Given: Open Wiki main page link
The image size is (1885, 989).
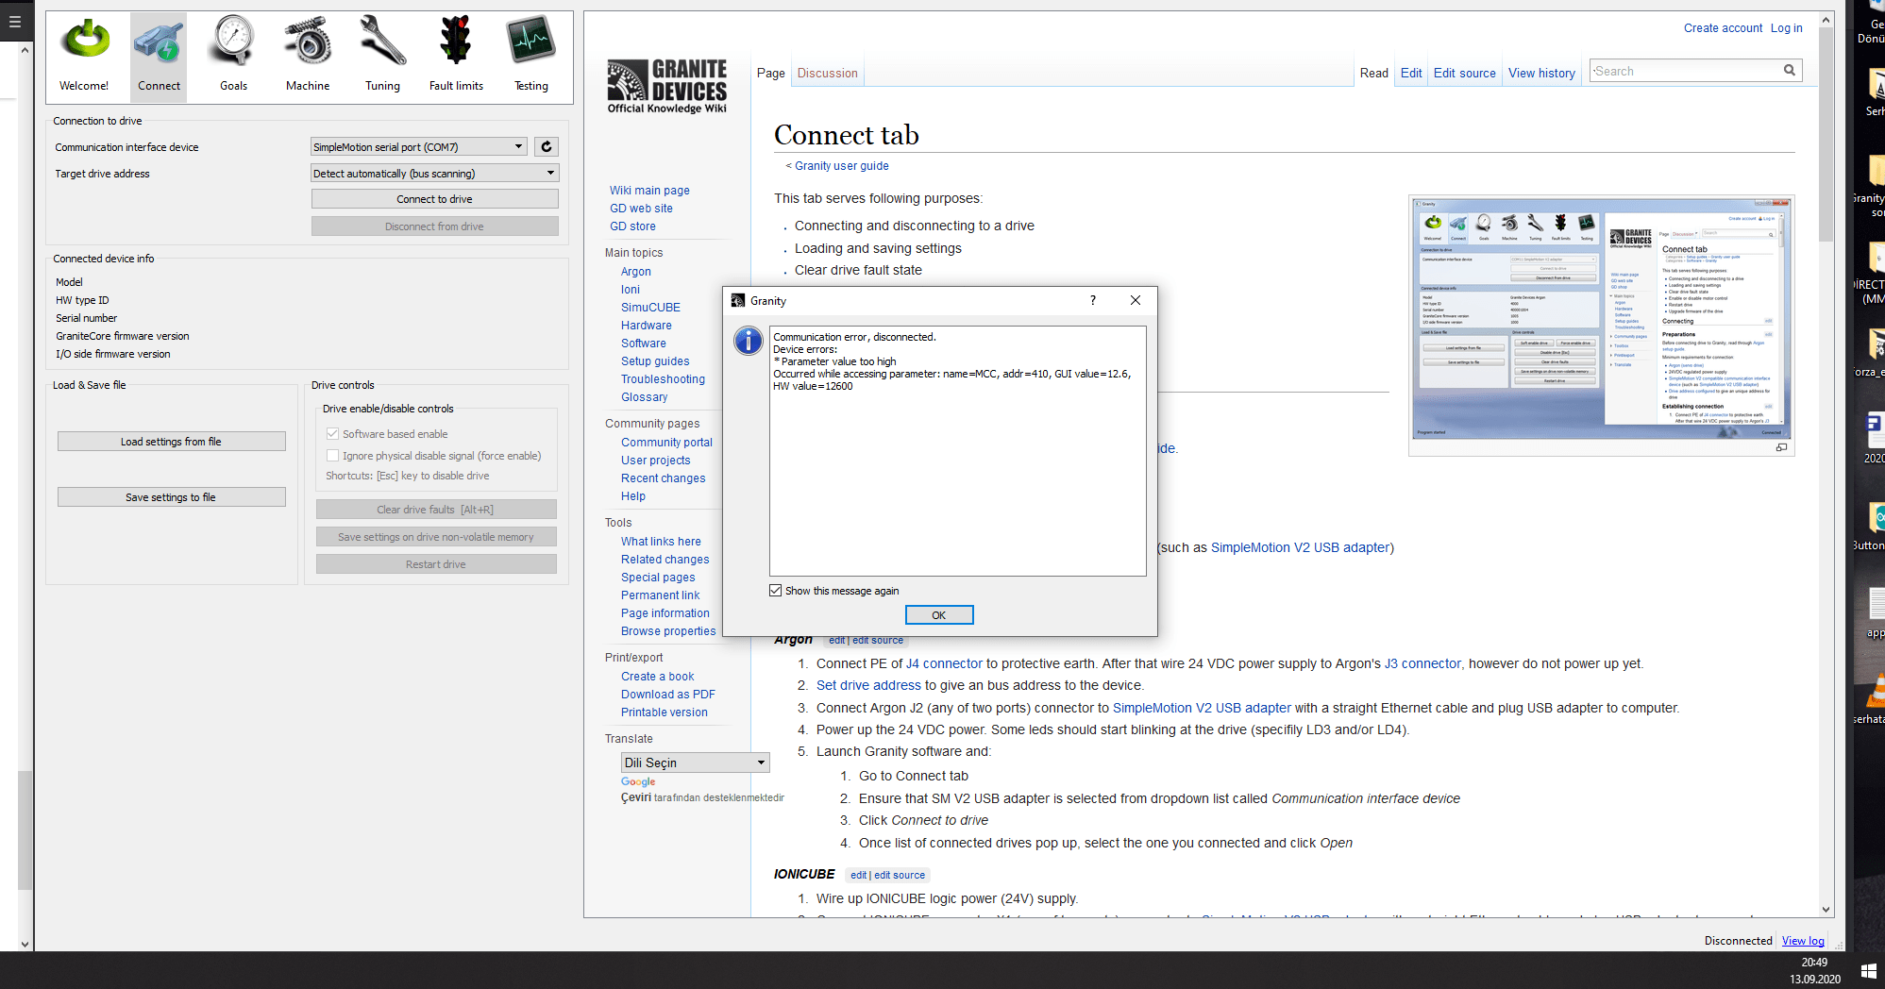Looking at the screenshot, I should click(649, 191).
